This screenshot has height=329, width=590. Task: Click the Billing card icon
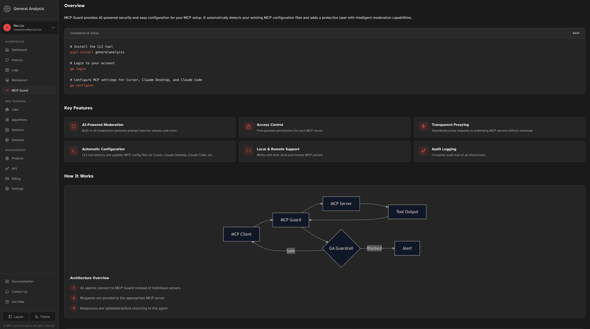tap(7, 179)
